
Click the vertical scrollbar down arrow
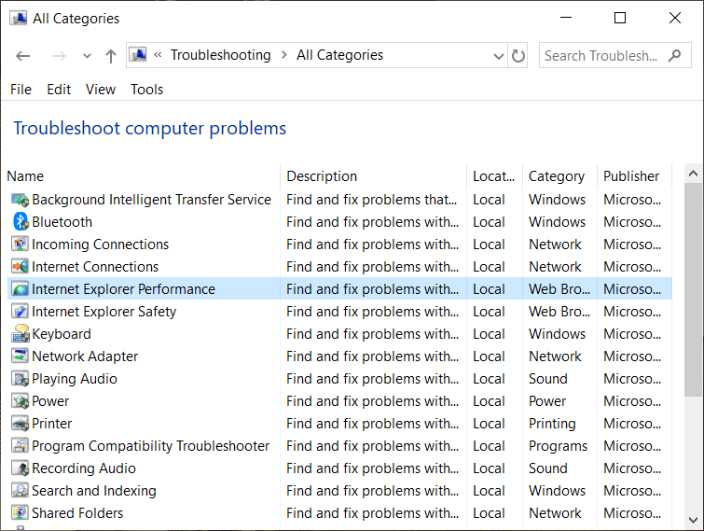point(693,519)
